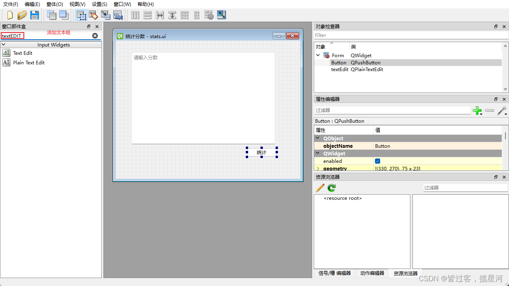Open the 设置(S) menu

(99, 4)
